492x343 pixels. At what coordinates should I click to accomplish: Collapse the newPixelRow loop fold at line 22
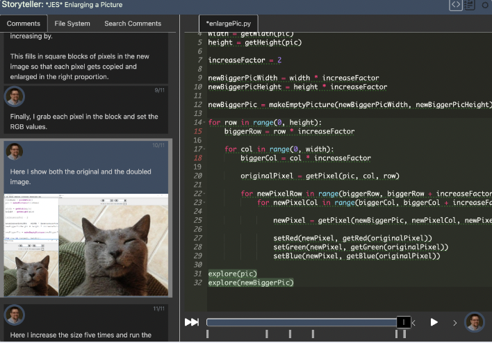(x=204, y=194)
